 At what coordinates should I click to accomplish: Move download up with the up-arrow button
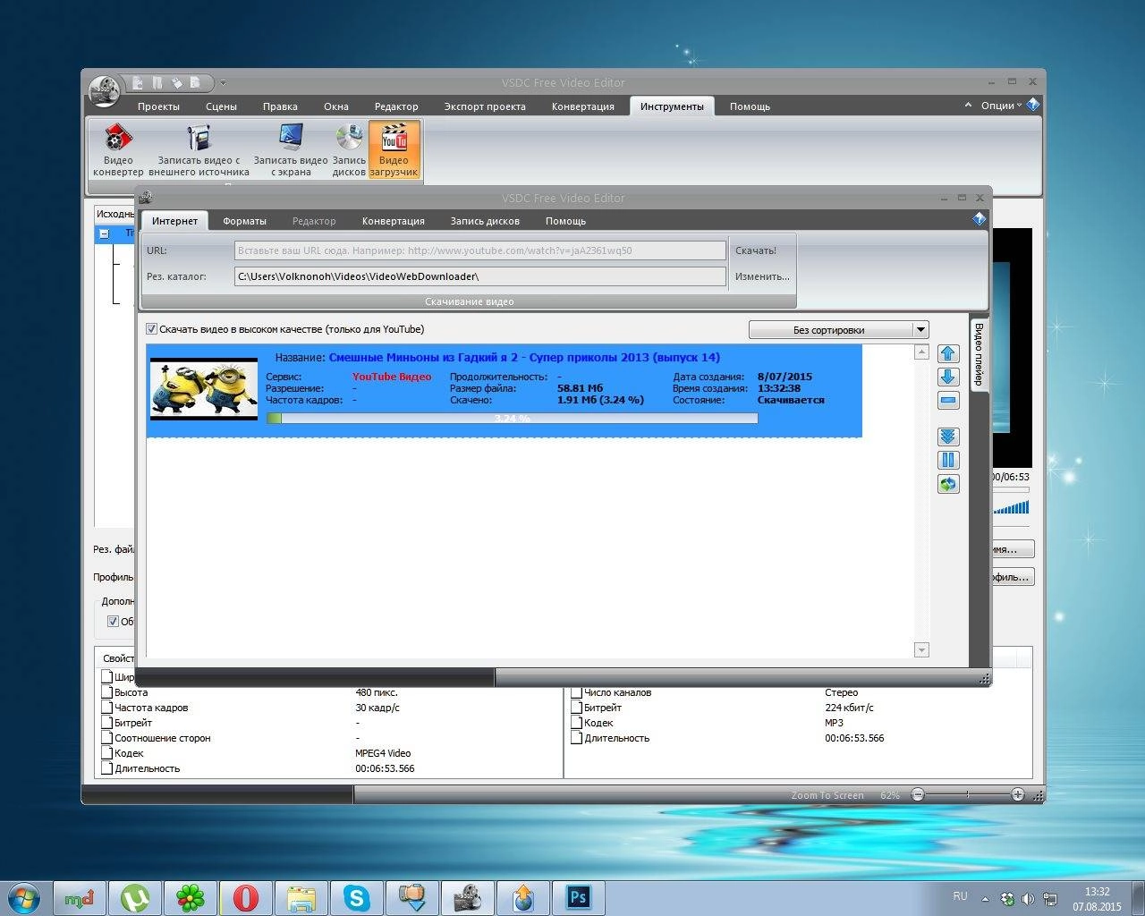(x=948, y=353)
